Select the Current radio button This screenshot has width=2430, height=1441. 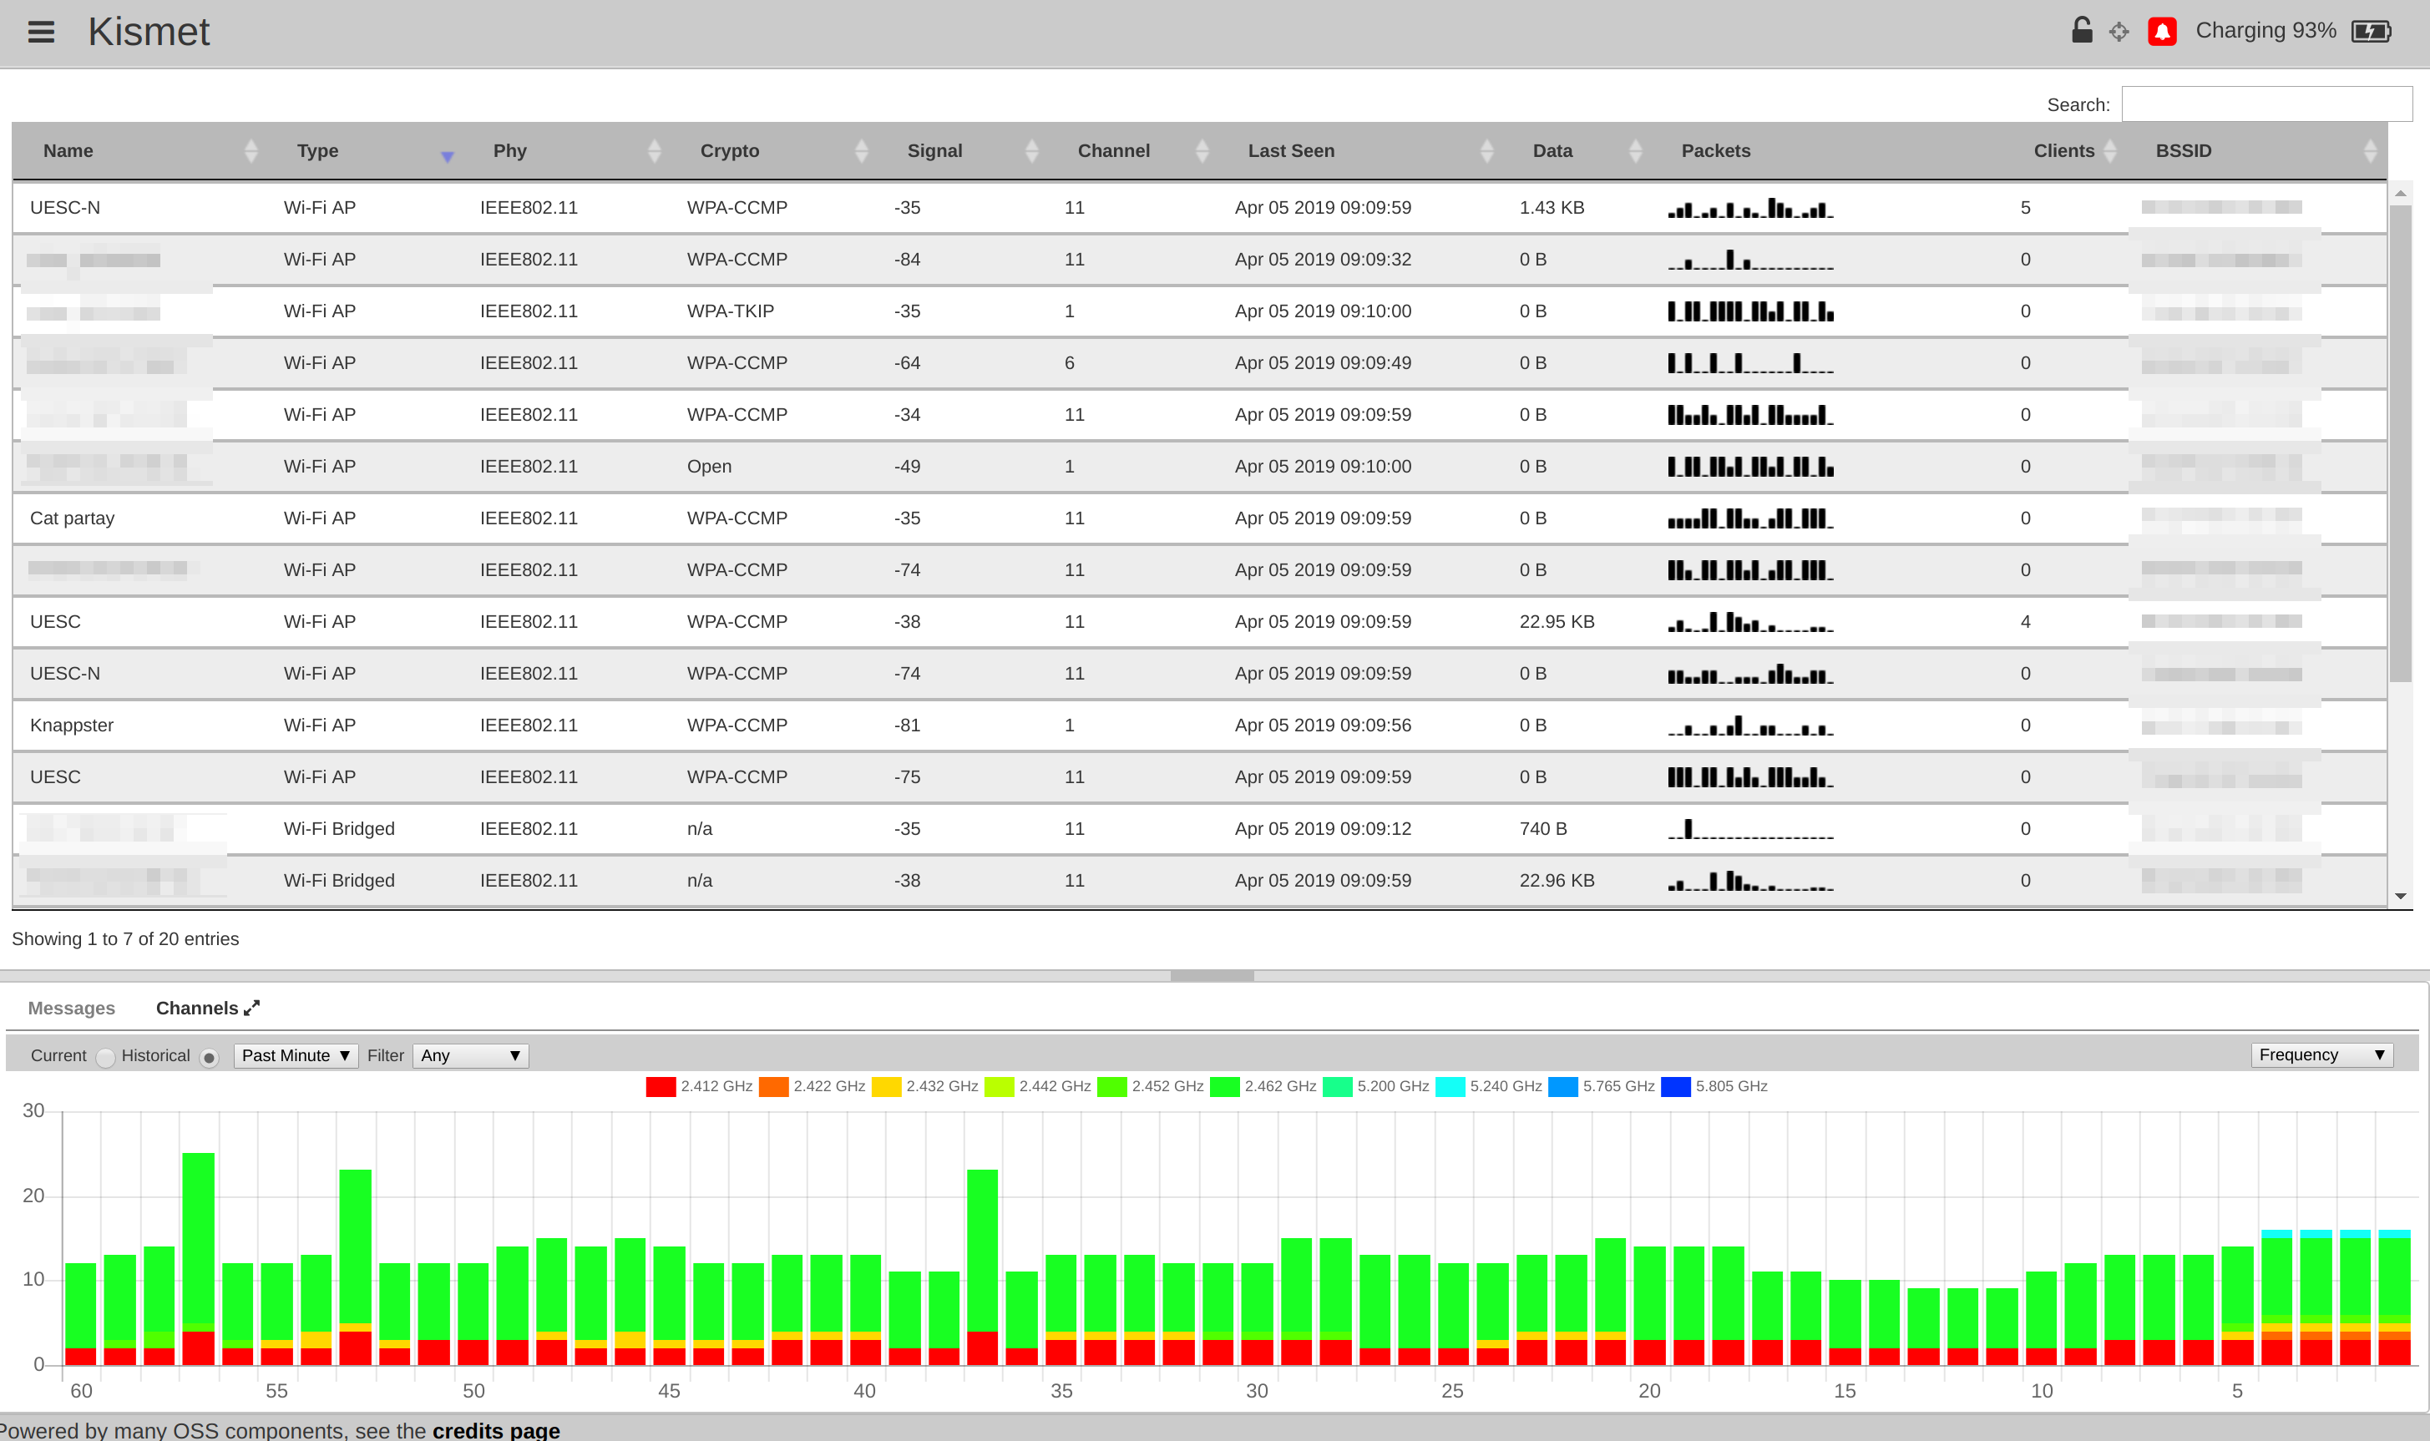point(106,1058)
